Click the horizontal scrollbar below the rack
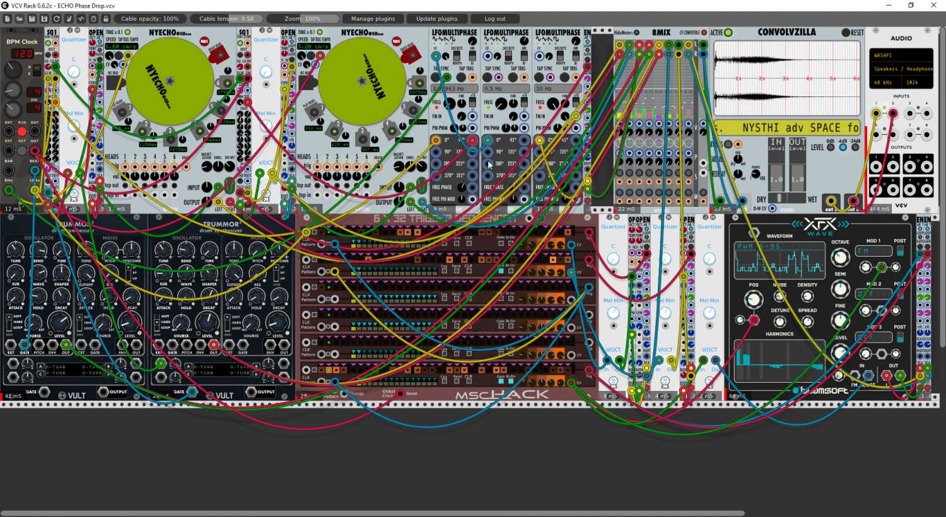Viewport: 946px width, 517px height. (x=372, y=513)
